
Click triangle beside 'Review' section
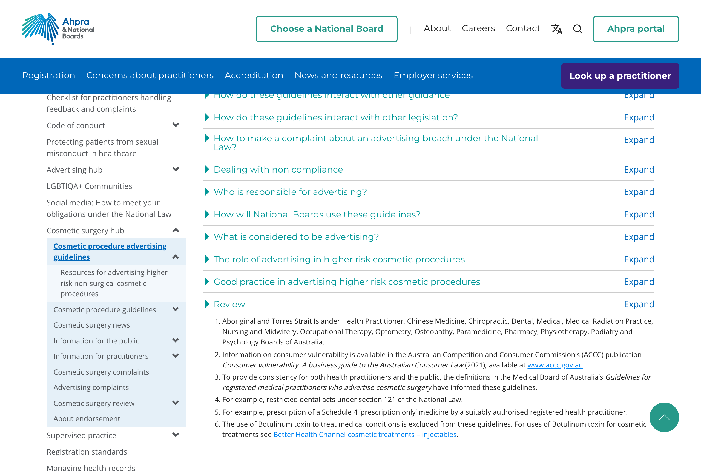[x=207, y=304]
